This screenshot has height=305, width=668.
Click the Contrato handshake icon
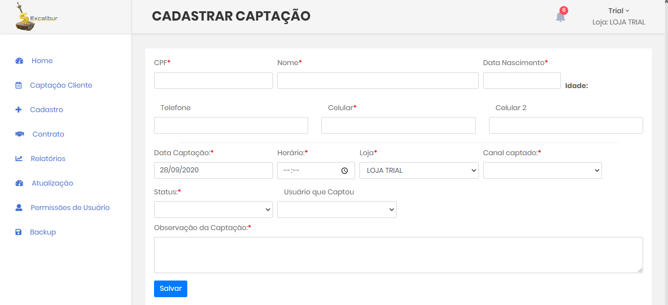pos(20,135)
